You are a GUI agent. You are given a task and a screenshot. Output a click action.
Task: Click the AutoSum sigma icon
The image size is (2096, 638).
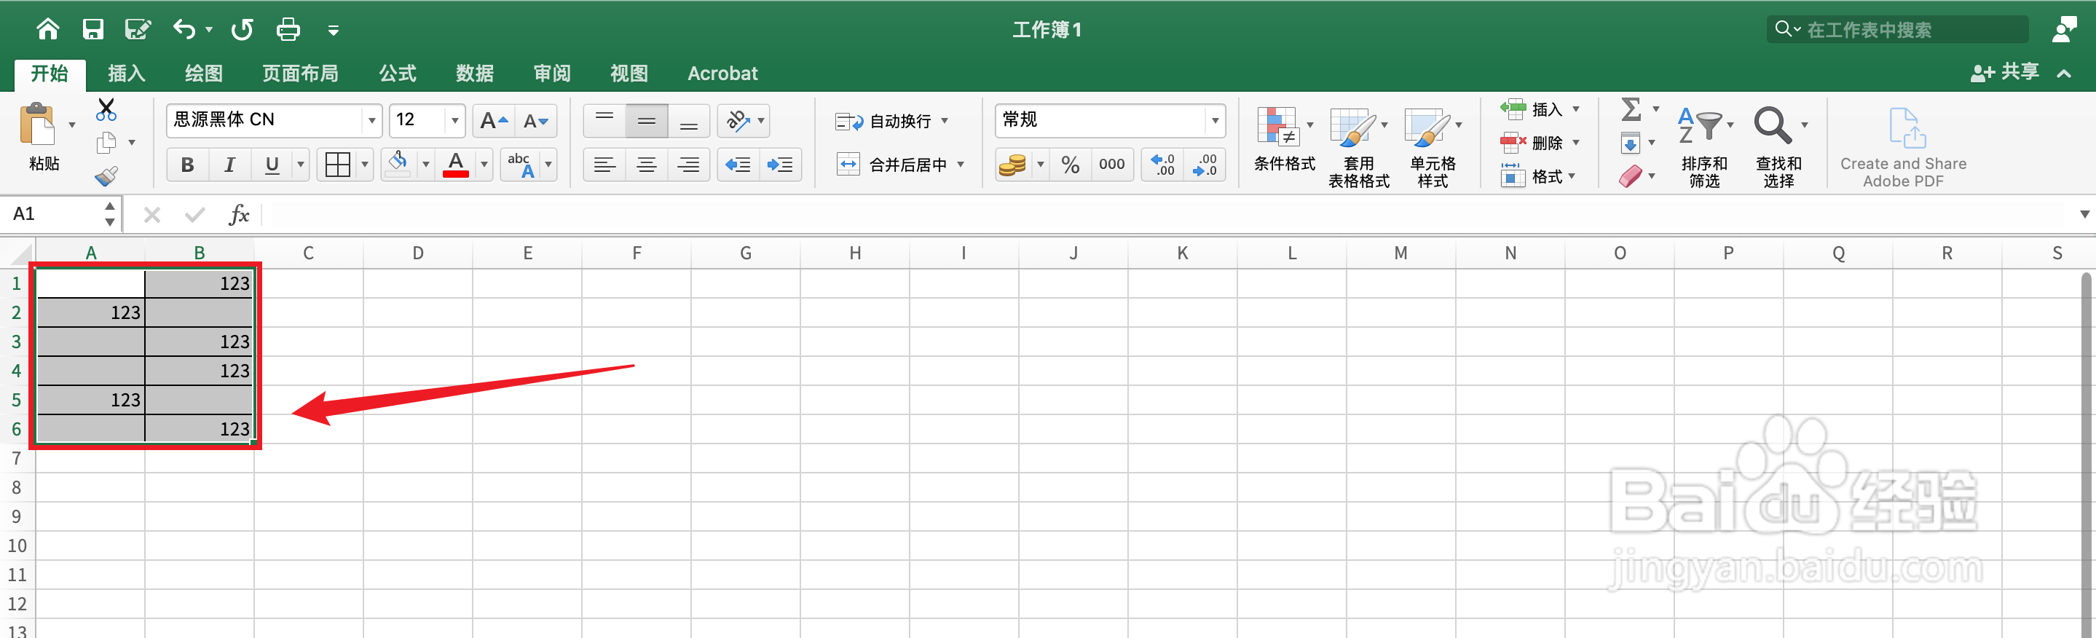pyautogui.click(x=1631, y=109)
